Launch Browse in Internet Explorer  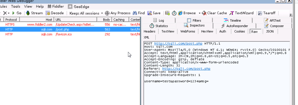(x=187, y=13)
